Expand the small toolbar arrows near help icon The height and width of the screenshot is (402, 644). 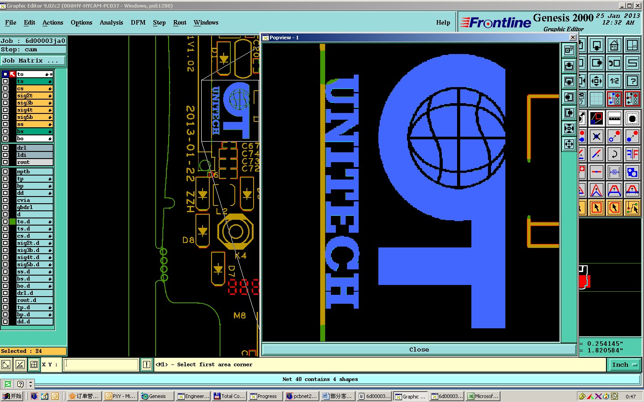point(30,384)
